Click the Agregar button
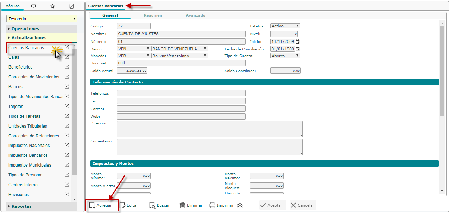 point(101,205)
